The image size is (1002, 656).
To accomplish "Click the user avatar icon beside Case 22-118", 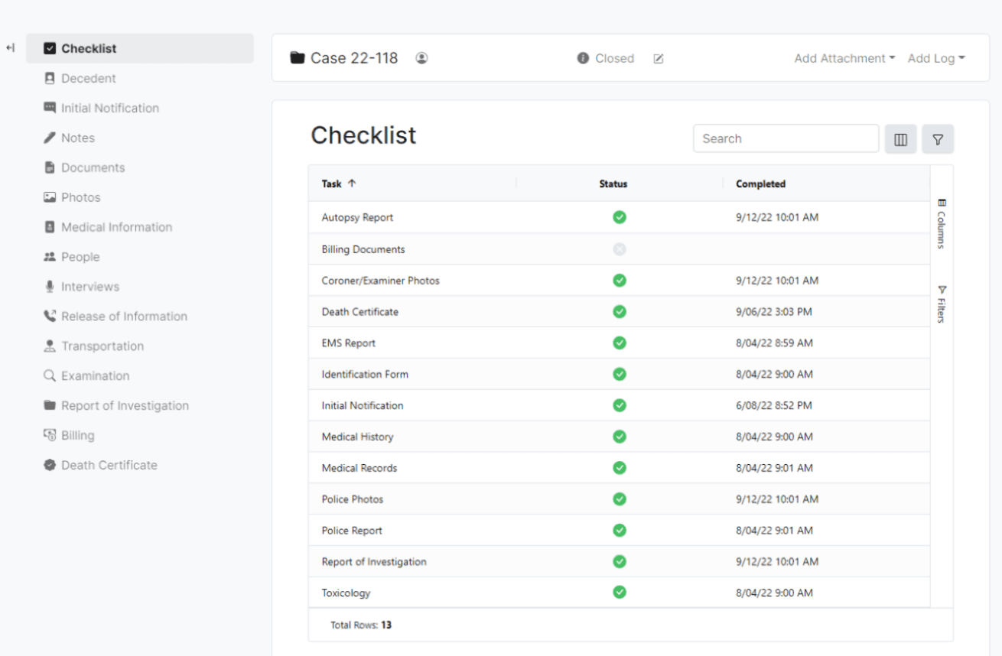I will click(x=421, y=58).
